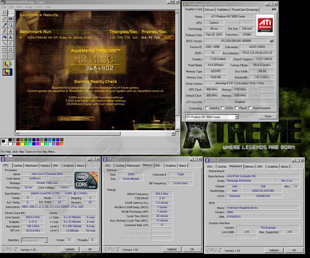Switch to the Sensors tab in GPU-Z
Image resolution: width=310 pixels, height=258 pixels.
pos(210,10)
